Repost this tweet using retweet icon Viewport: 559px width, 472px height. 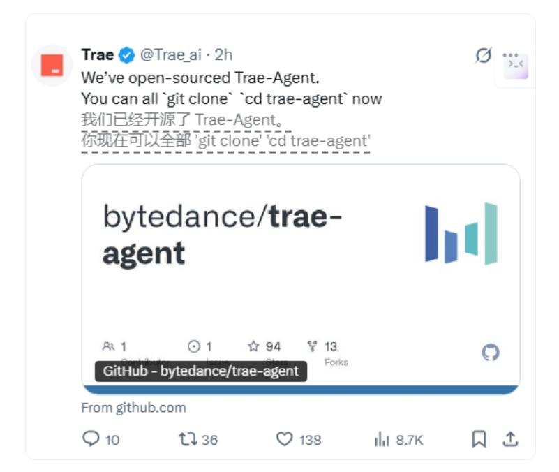188,439
